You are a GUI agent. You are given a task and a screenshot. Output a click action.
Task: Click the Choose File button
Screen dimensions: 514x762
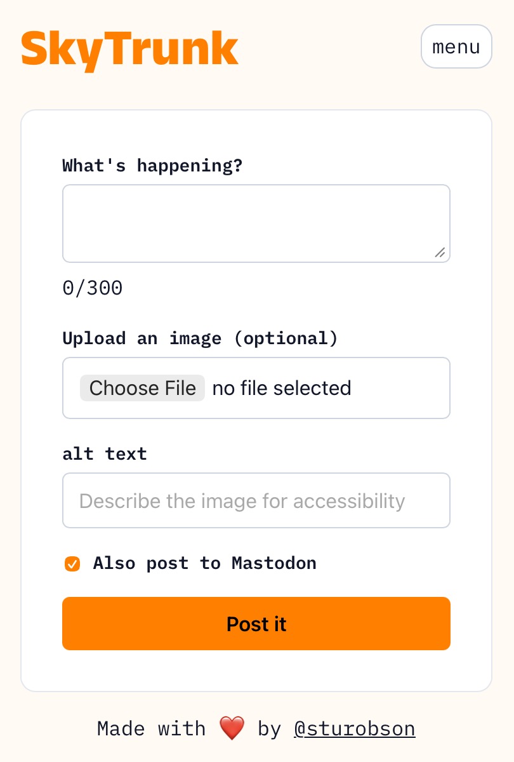tap(142, 388)
